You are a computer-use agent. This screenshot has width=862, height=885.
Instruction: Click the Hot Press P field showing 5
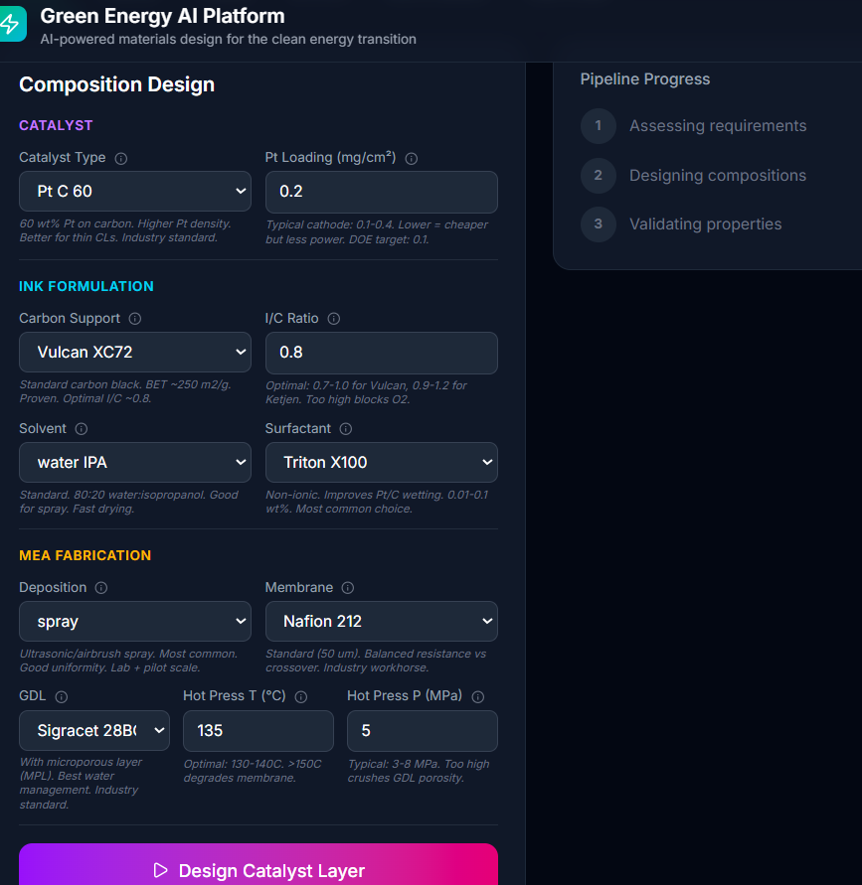pyautogui.click(x=422, y=731)
